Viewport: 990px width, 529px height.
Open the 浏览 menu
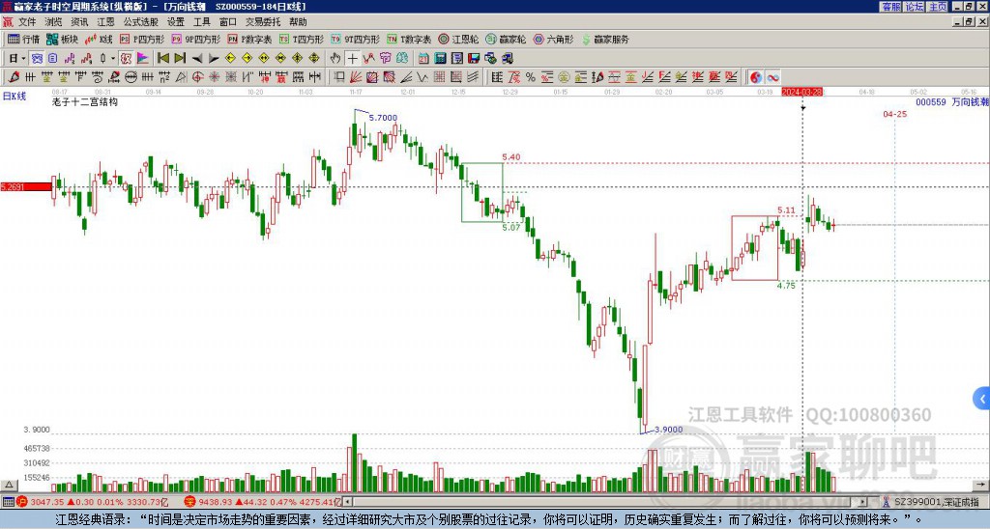pyautogui.click(x=54, y=22)
